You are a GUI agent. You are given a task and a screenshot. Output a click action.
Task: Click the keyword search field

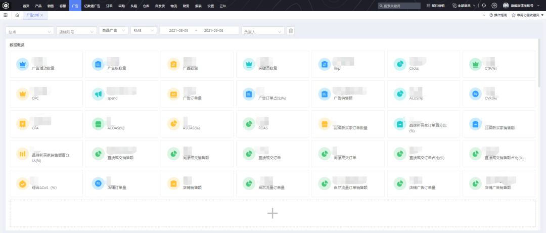(x=400, y=5)
